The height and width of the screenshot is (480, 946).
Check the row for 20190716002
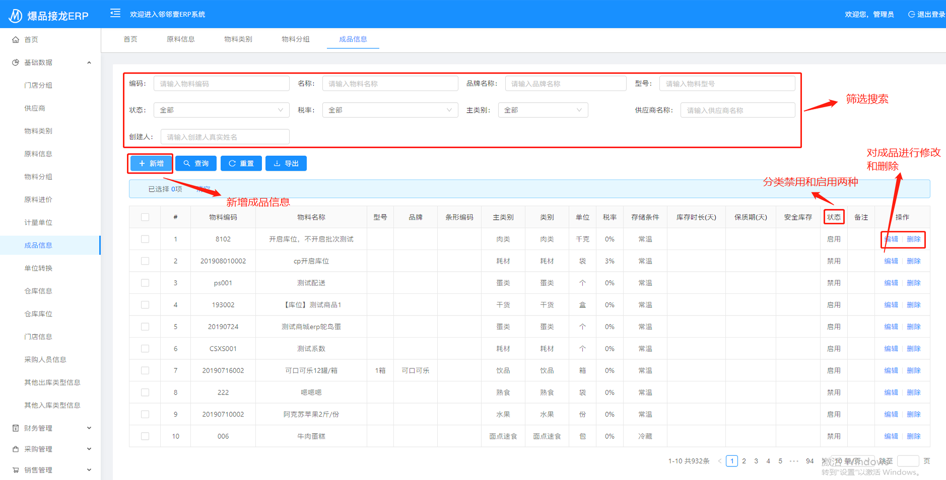(145, 370)
